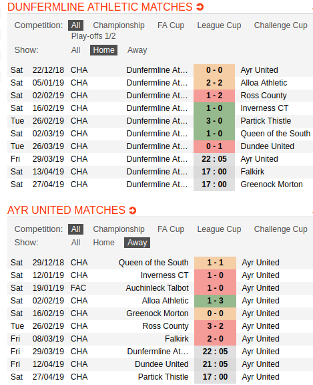This screenshot has width=313, height=385.
Task: Click Greenock Morton in Dunfermline fixtures
Action: pos(272,184)
